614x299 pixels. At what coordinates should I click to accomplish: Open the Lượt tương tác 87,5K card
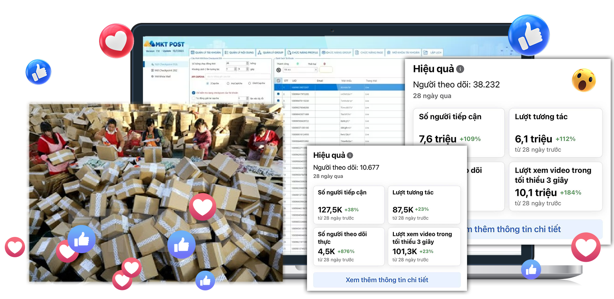point(424,205)
